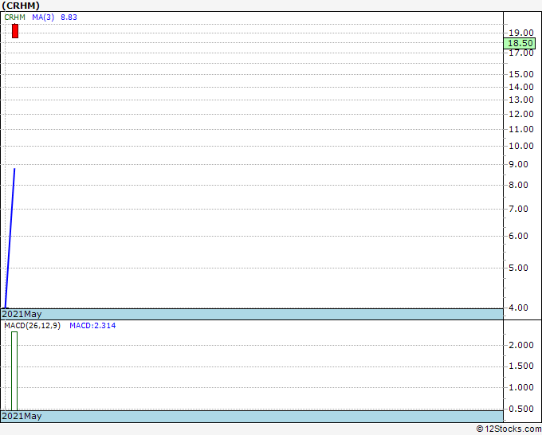This screenshot has height=435, width=542.
Task: Click the 9.00 price axis label
Action: pos(519,164)
